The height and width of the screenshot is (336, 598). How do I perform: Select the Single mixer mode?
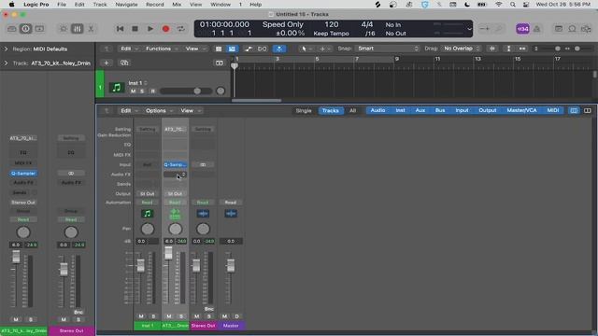[x=304, y=111]
